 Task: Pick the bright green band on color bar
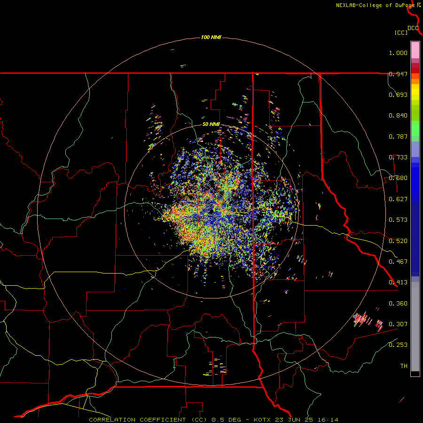415,128
